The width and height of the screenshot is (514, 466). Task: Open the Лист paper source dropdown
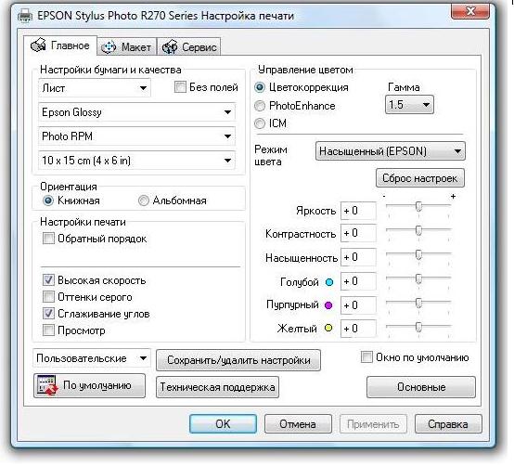click(95, 88)
